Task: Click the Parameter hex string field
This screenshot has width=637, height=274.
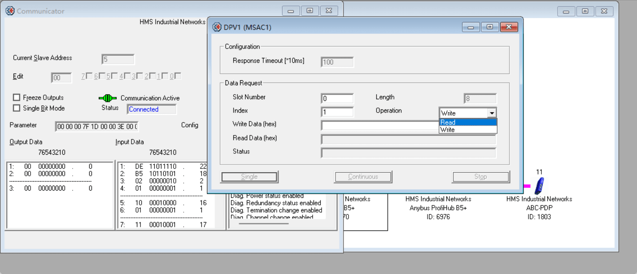Action: coord(96,126)
